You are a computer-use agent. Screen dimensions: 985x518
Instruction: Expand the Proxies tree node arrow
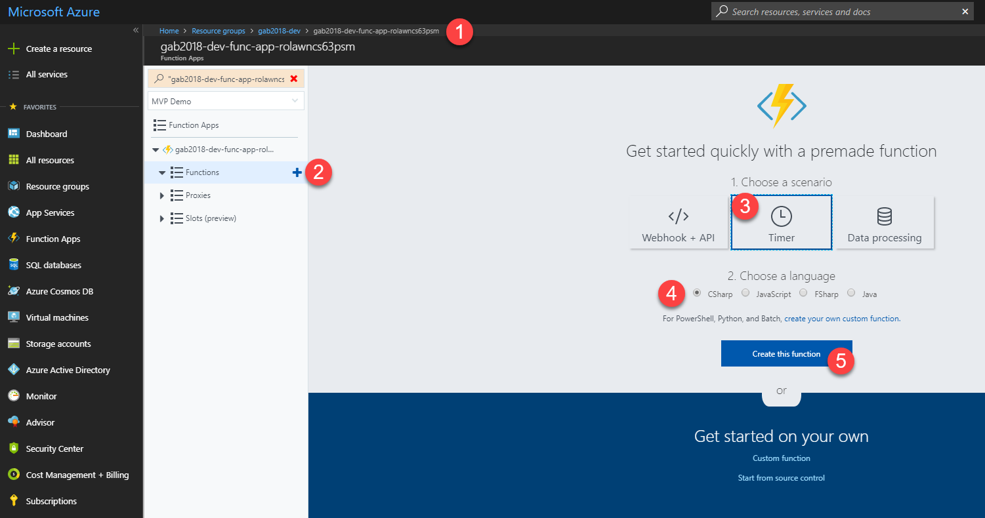(x=162, y=195)
